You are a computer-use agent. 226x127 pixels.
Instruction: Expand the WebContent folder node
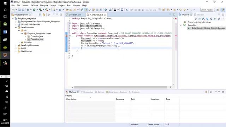16,52
